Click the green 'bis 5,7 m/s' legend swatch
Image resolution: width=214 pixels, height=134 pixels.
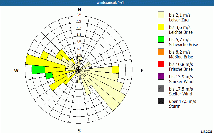(x=161, y=39)
